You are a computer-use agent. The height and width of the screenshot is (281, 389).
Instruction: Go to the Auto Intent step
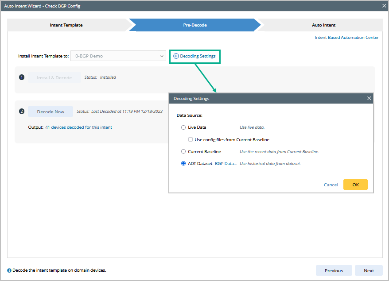323,25
